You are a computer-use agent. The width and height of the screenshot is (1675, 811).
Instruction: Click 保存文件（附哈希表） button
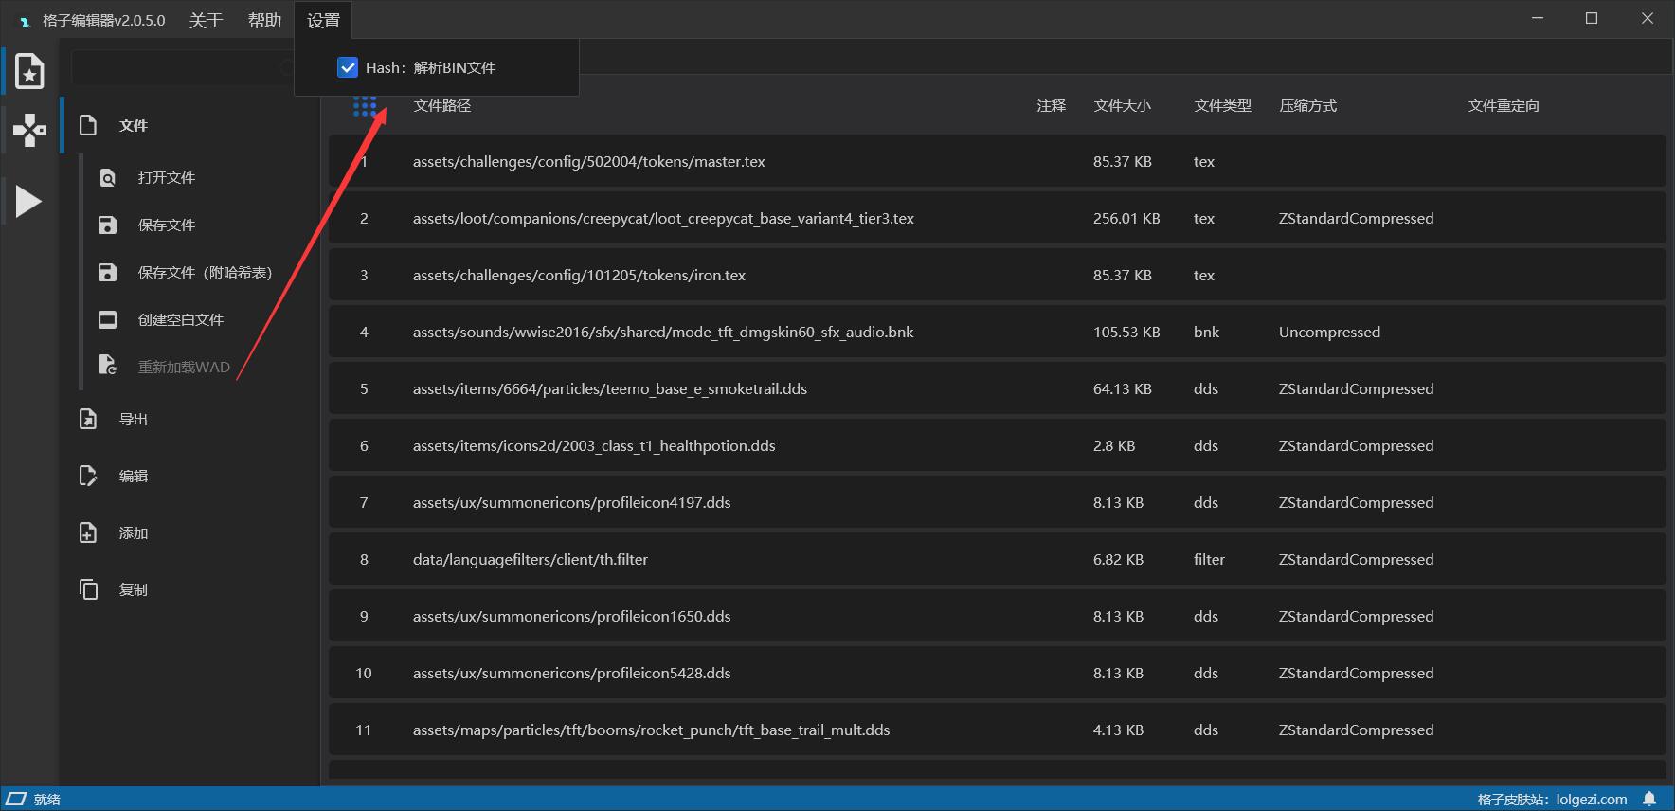[x=204, y=273]
